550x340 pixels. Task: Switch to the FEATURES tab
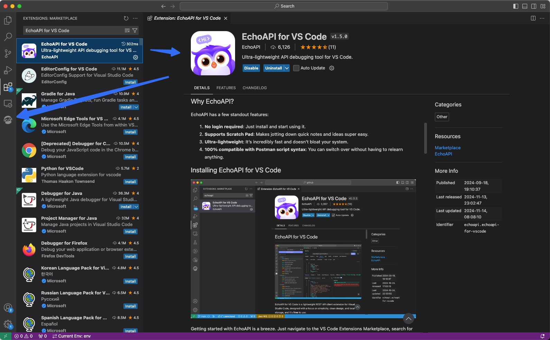(x=226, y=88)
